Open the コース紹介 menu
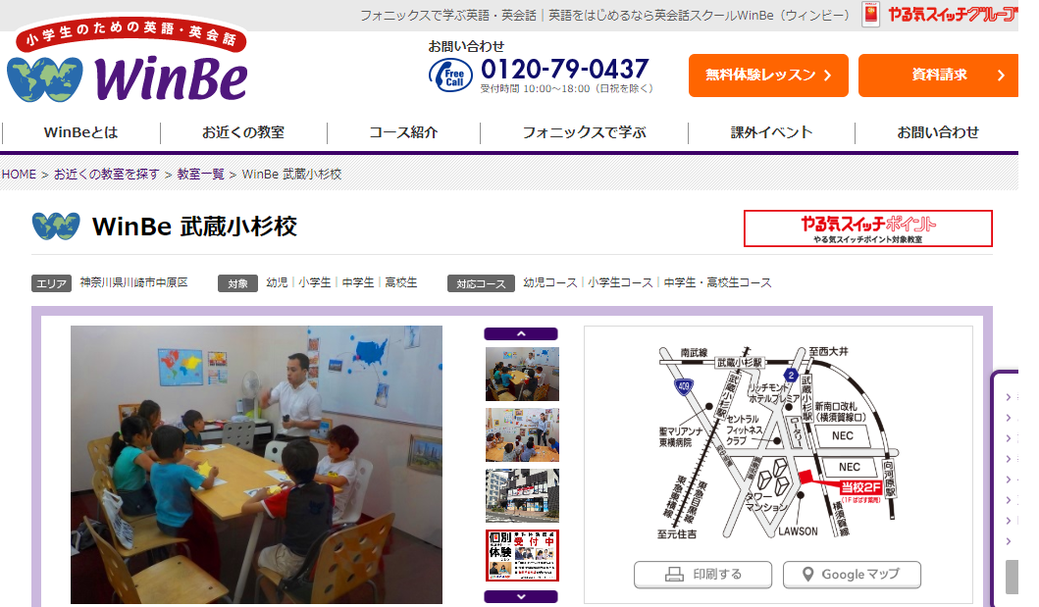The height and width of the screenshot is (607, 1039). (403, 132)
